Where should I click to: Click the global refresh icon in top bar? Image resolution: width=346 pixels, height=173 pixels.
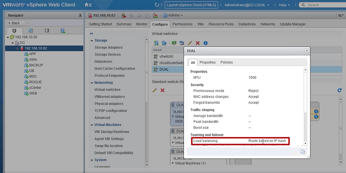point(157,5)
